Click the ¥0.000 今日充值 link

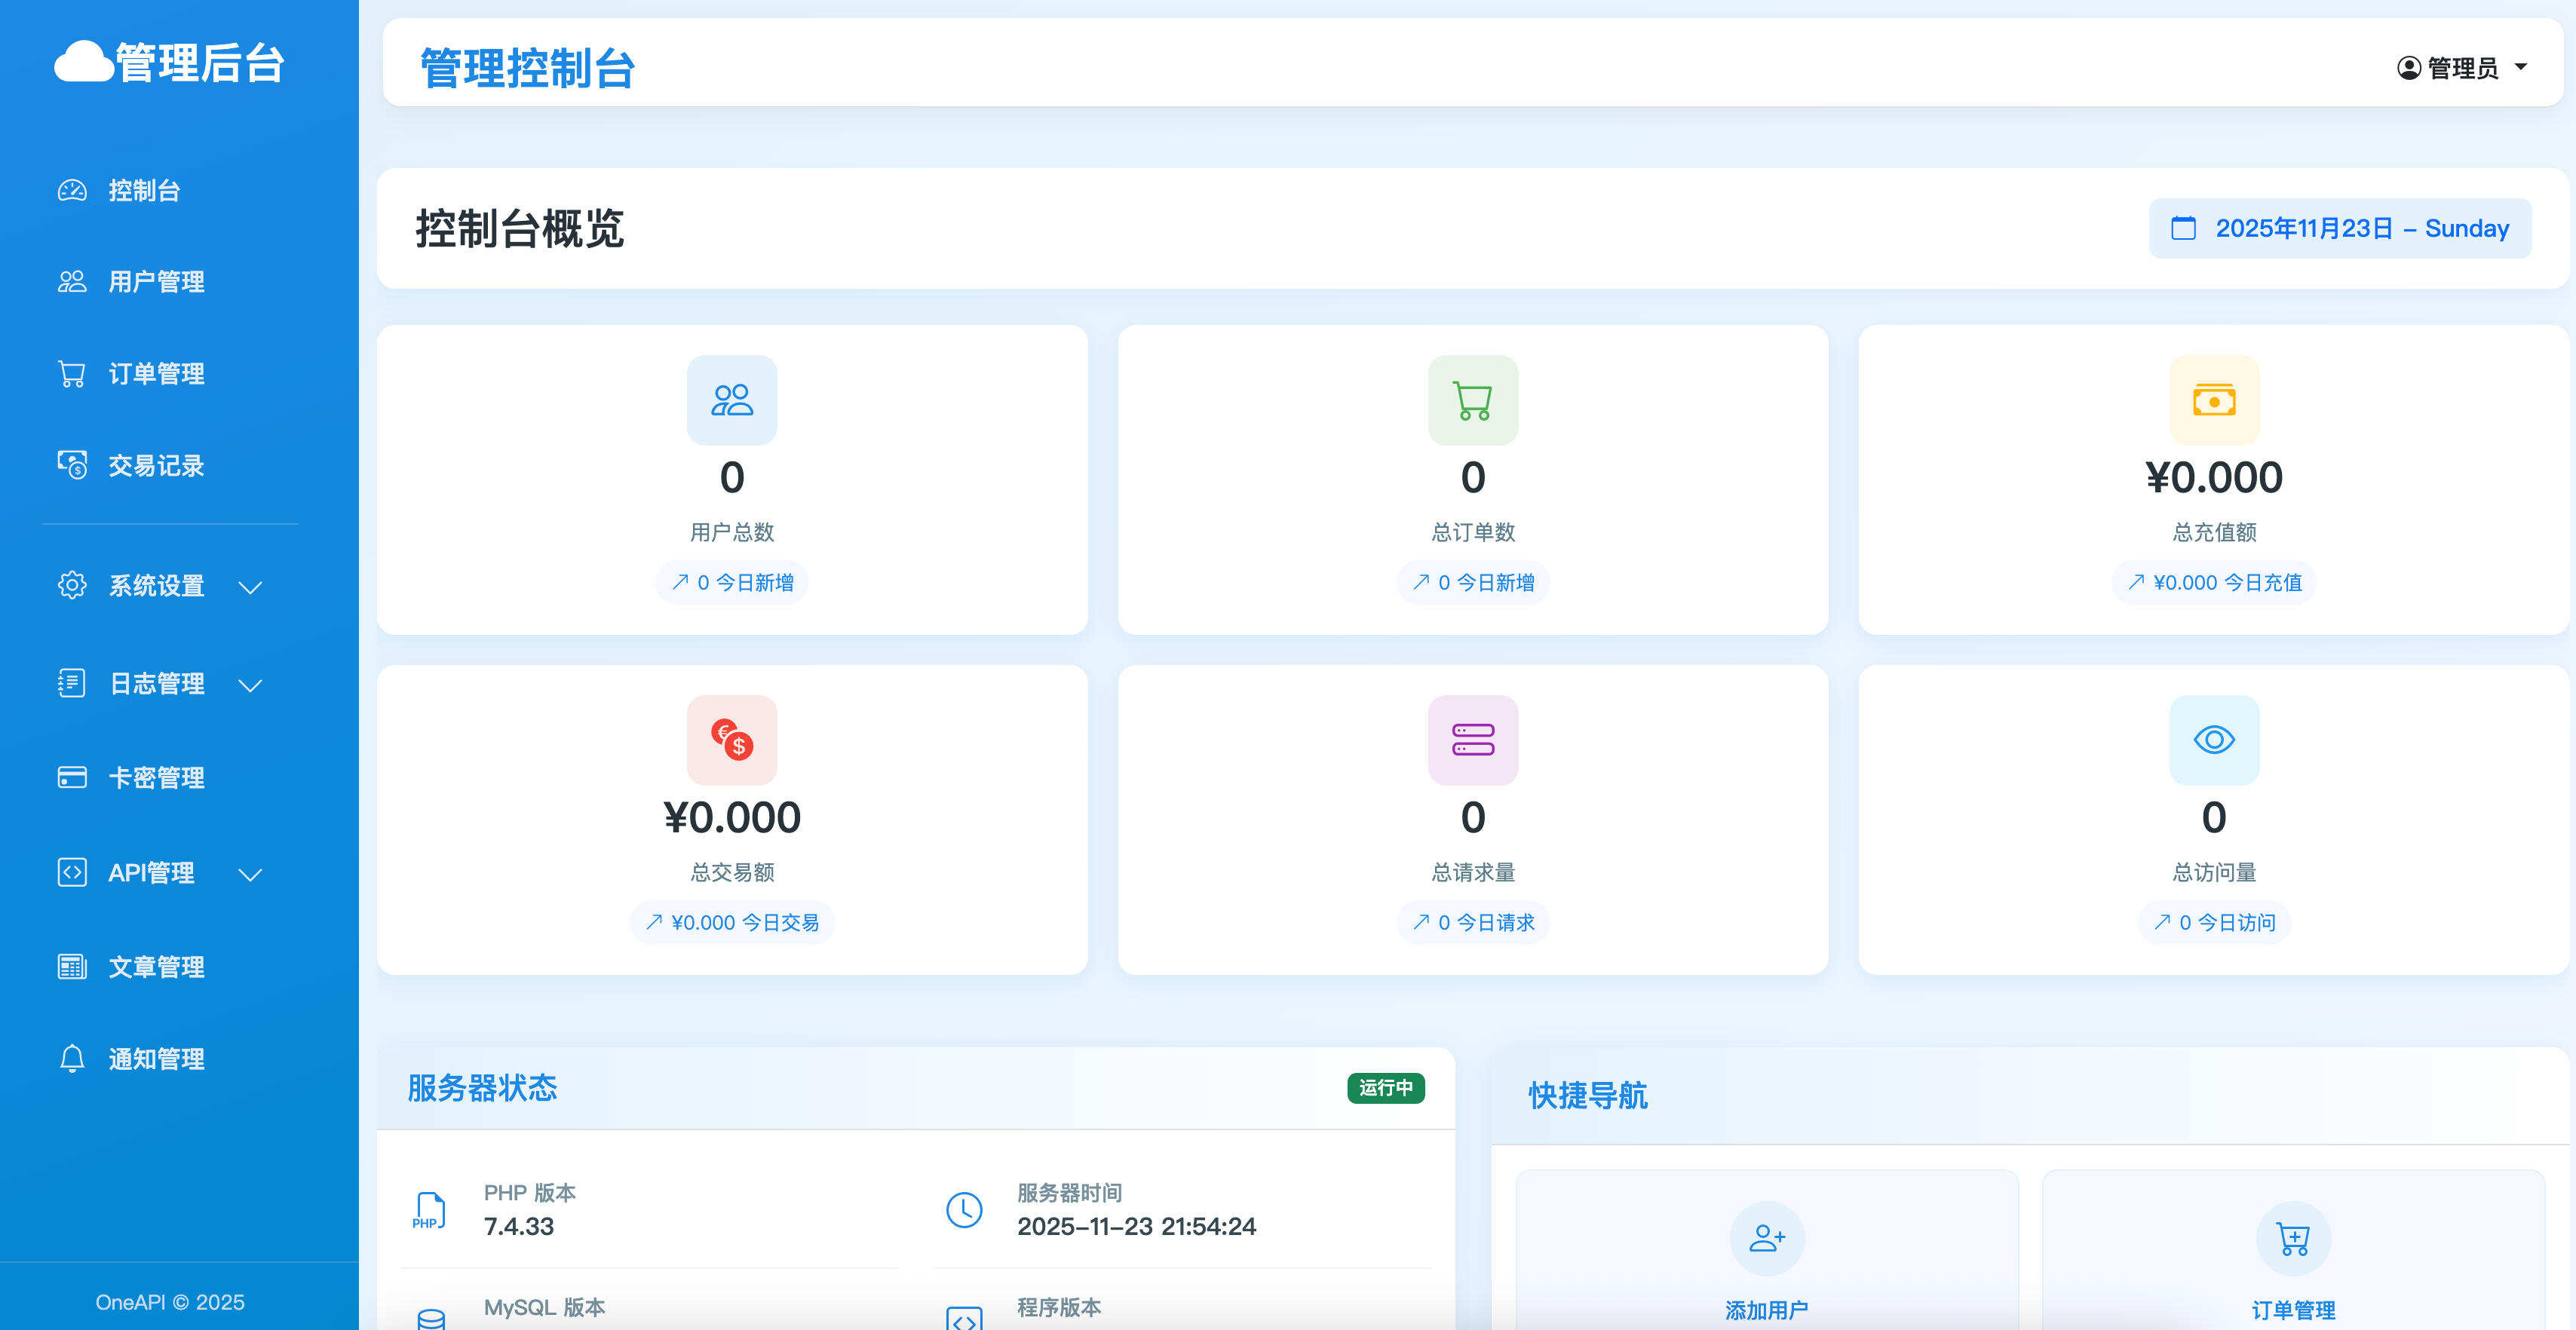click(x=2213, y=582)
